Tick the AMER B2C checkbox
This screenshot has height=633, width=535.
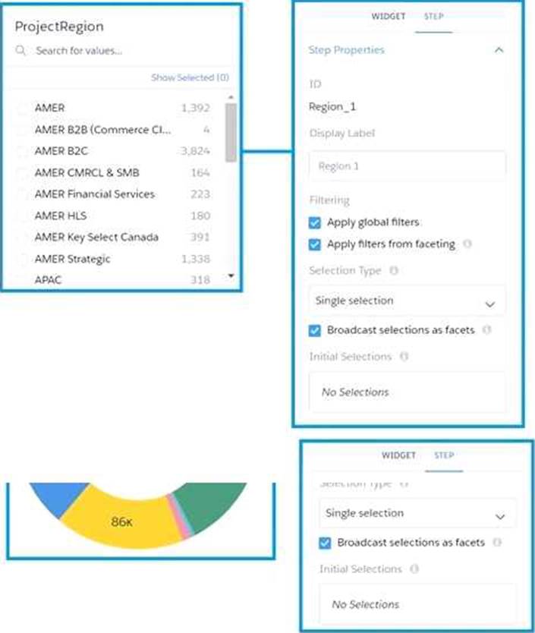click(x=21, y=152)
